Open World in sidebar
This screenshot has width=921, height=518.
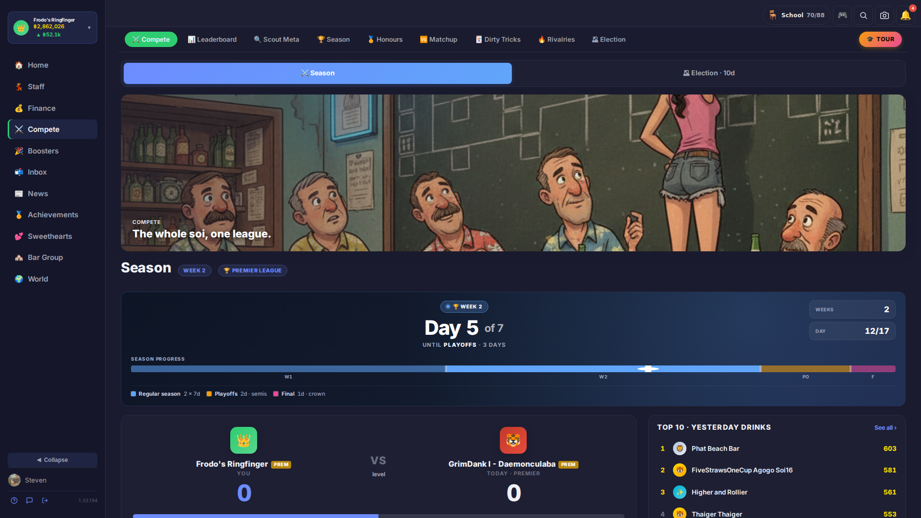53,279
